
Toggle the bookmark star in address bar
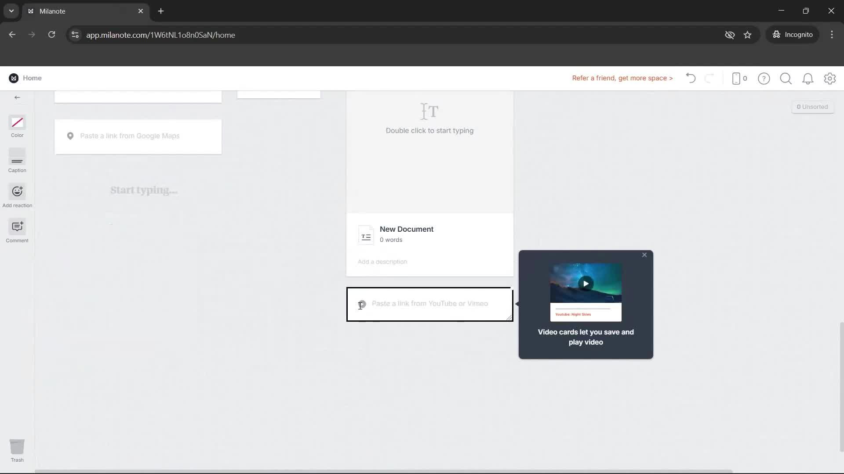pos(748,35)
